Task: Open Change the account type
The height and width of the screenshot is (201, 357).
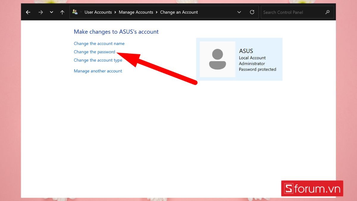Action: 98,60
